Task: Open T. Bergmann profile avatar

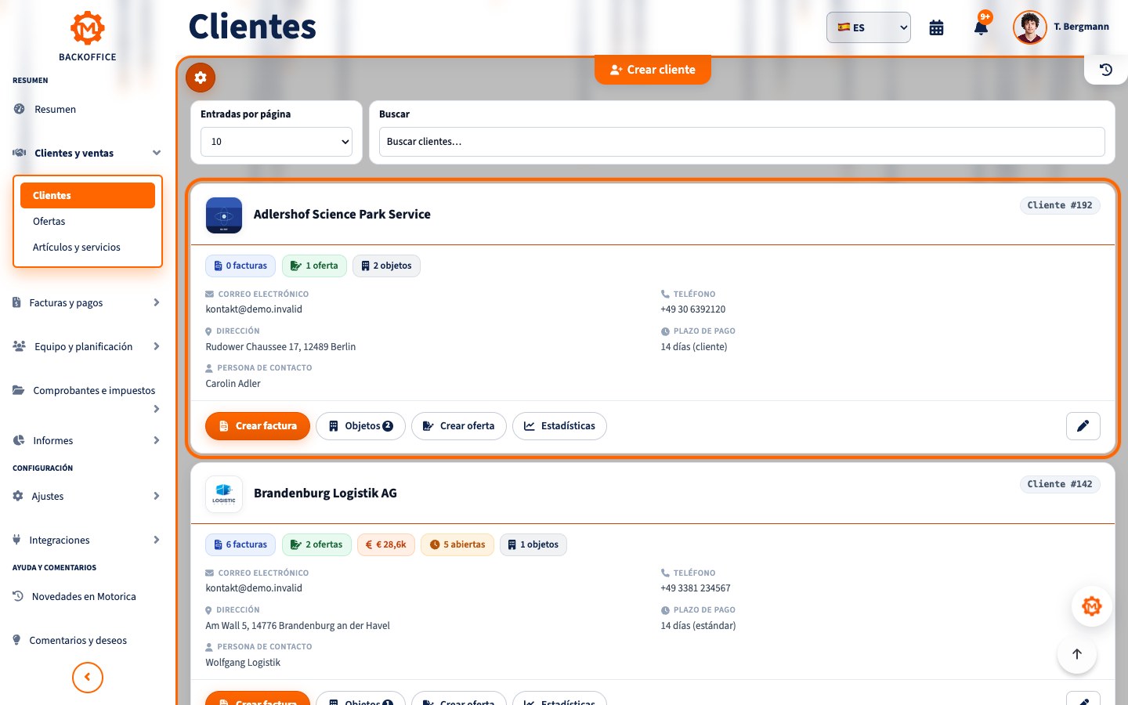Action: tap(1029, 27)
